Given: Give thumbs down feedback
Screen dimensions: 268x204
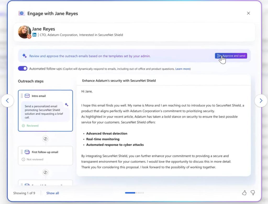Looking at the screenshot, I should pyautogui.click(x=253, y=193).
